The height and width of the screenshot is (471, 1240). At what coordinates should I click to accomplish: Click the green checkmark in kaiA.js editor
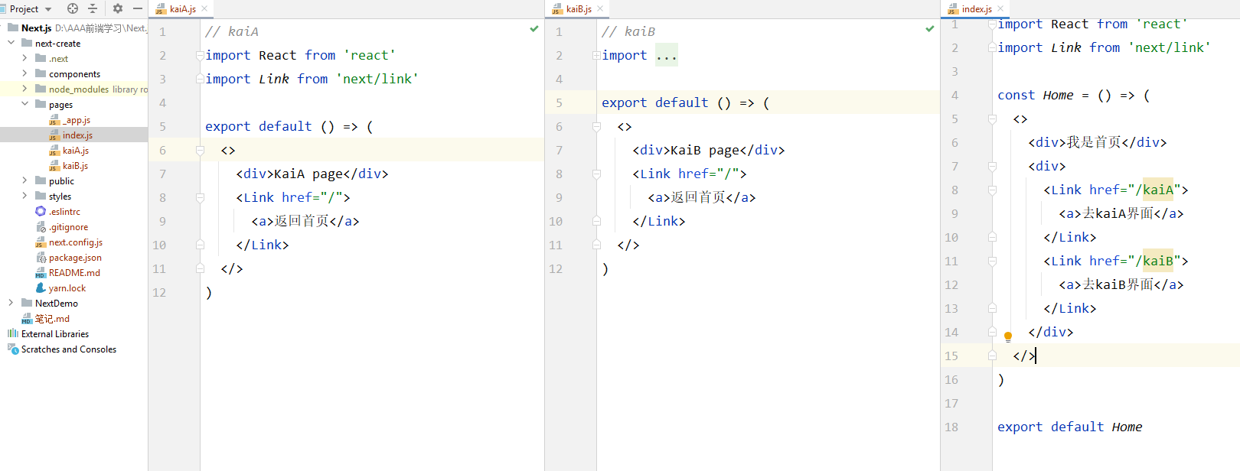pyautogui.click(x=534, y=29)
